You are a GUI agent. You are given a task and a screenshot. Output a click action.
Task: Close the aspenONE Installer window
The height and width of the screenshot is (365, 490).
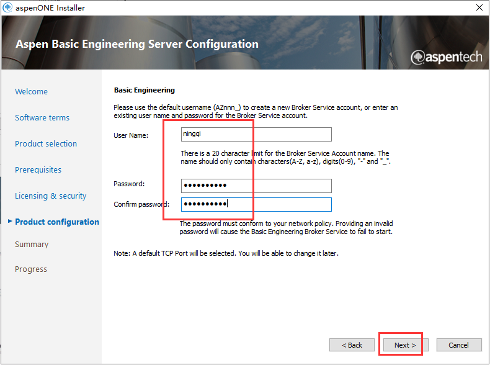tap(479, 8)
